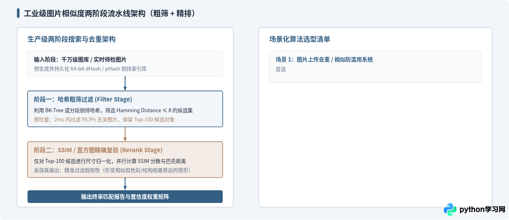Viewport: 509px width, 220px height.
Task: Click the '输入阶段：千万级图库 / 实时待检图片' line
Action: point(80,59)
